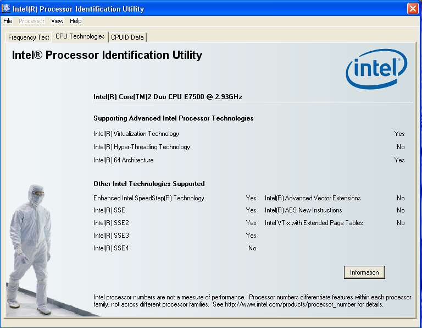Click the Intel(R) 64 Architecture label

click(123, 160)
